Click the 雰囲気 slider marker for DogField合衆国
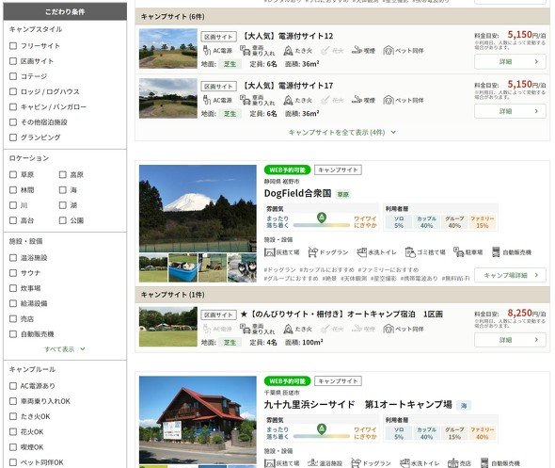The width and height of the screenshot is (555, 468). pos(322,218)
